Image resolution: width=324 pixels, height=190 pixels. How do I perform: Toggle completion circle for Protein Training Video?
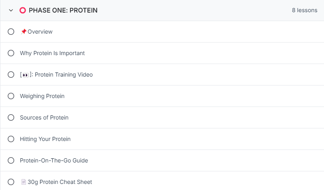11,75
